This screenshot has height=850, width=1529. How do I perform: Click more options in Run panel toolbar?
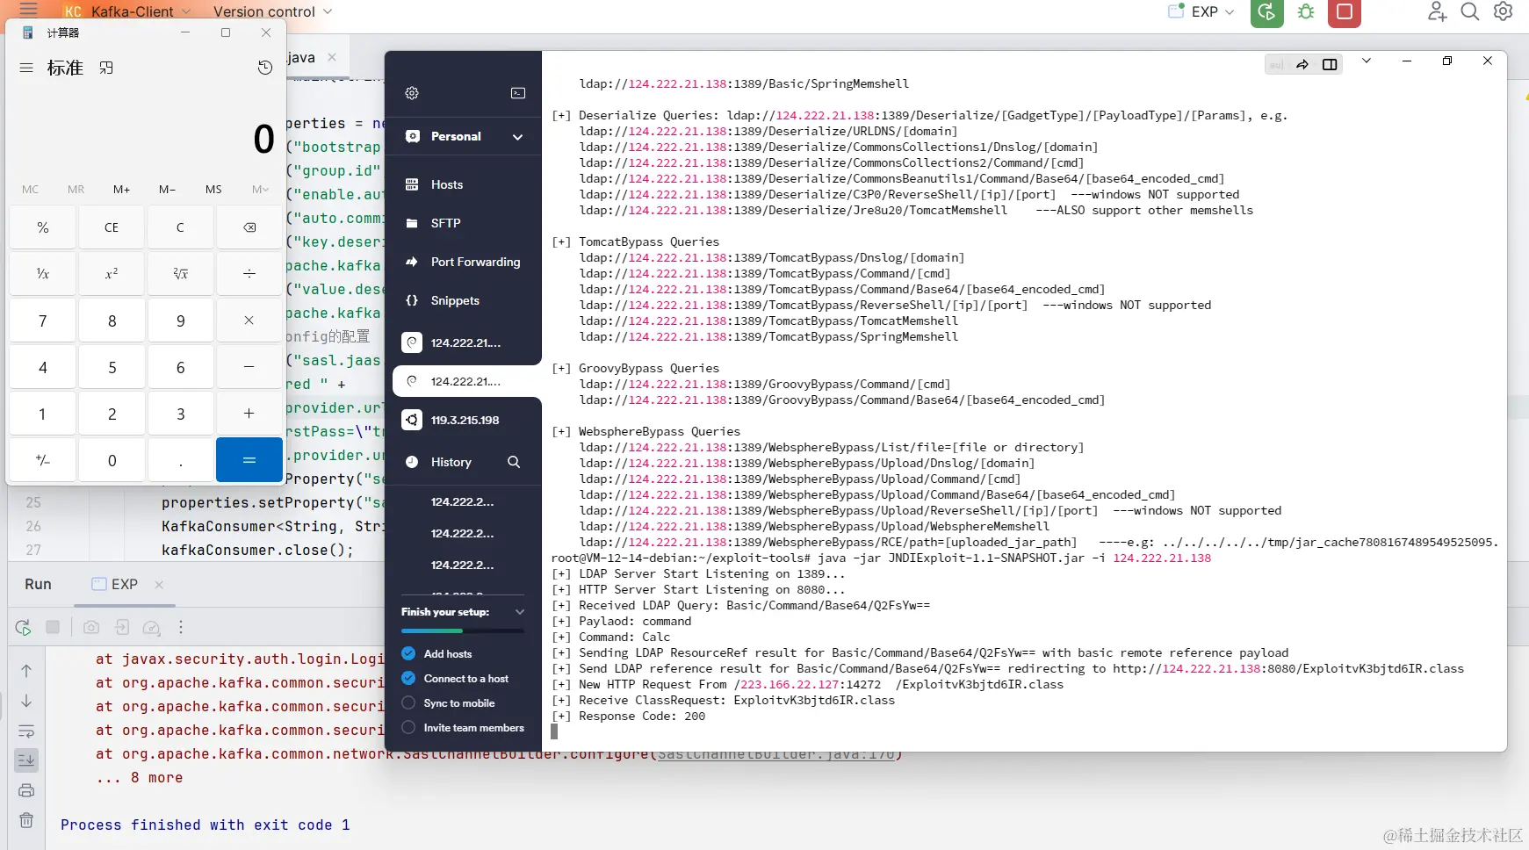tap(181, 628)
